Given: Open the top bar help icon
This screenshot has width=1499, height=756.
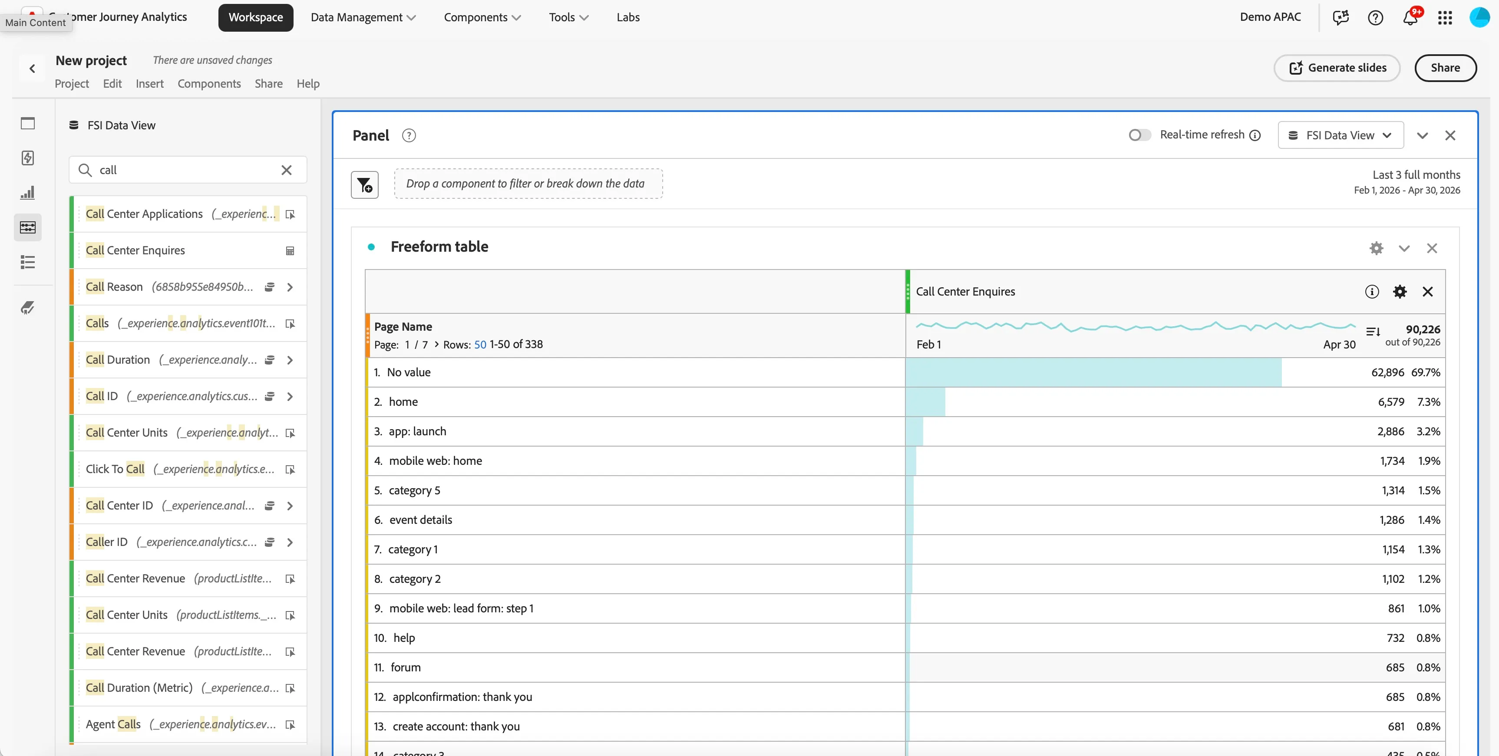Looking at the screenshot, I should click(1375, 17).
